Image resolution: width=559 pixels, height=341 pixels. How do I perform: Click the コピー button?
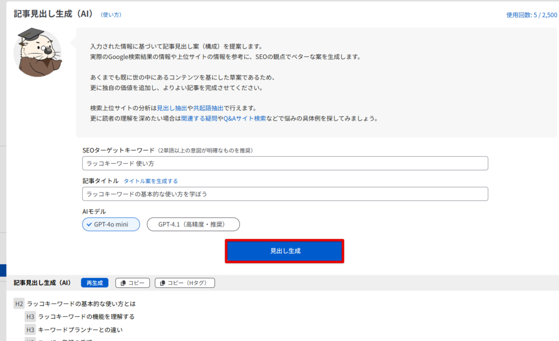(133, 283)
